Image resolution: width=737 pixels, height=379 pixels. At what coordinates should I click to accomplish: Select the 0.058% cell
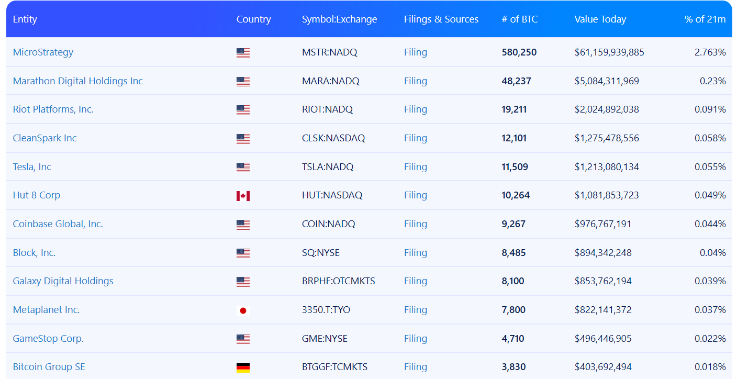pos(710,138)
